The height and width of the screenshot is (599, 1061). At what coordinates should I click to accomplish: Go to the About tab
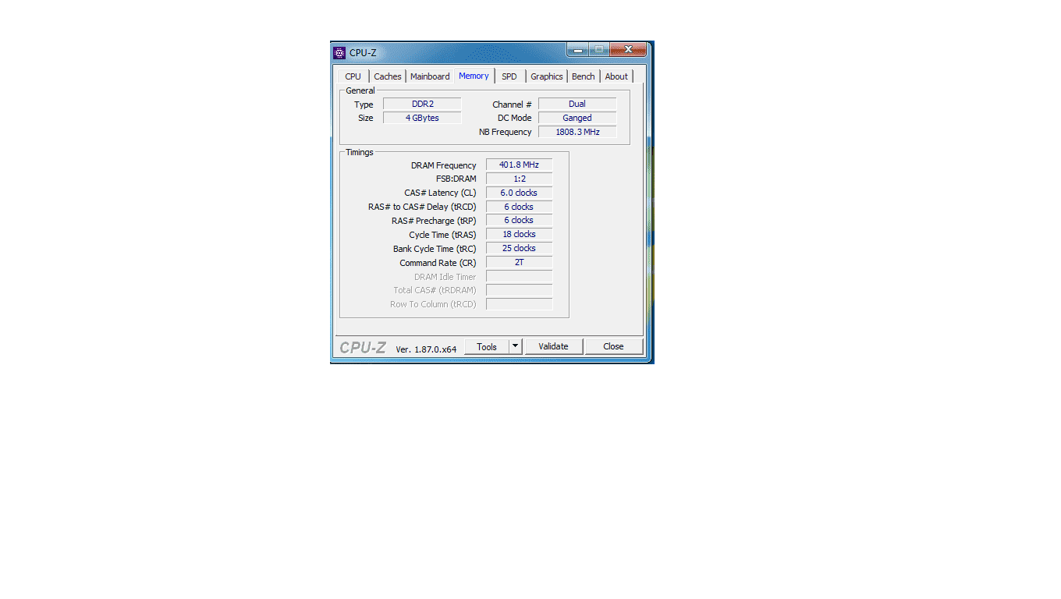[x=616, y=76]
